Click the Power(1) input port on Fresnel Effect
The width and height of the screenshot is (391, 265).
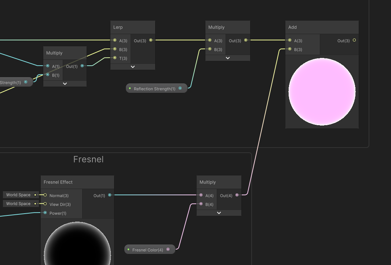[45, 213]
